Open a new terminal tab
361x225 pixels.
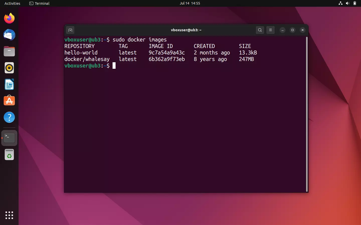click(x=70, y=30)
